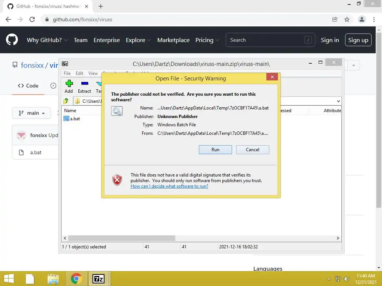Focus the GitHub Search field
The width and height of the screenshot is (382, 286).
pos(270,40)
